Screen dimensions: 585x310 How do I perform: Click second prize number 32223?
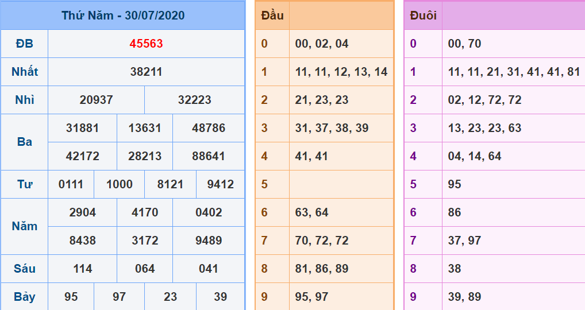pos(194,100)
